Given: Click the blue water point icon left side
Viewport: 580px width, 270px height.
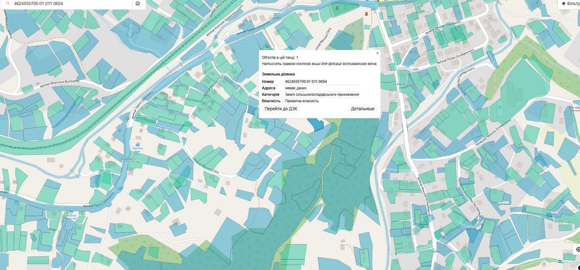Looking at the screenshot, I should click(137, 145).
